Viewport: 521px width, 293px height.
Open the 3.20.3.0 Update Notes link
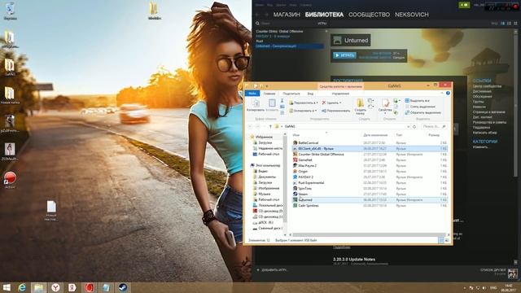point(354,259)
